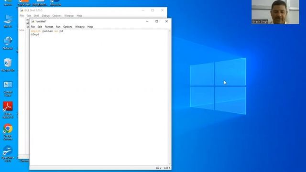
Task: Open the Edit menu in untitled editor
Action: (40, 27)
